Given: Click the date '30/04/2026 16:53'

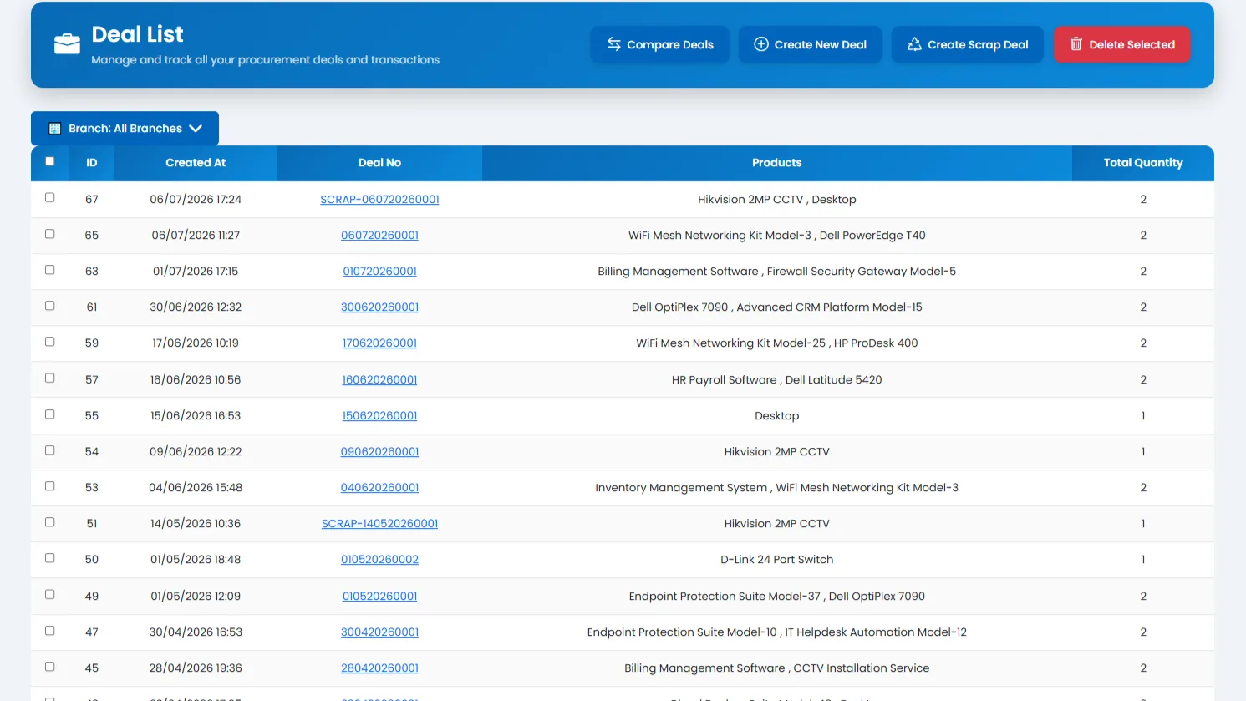Looking at the screenshot, I should [196, 632].
